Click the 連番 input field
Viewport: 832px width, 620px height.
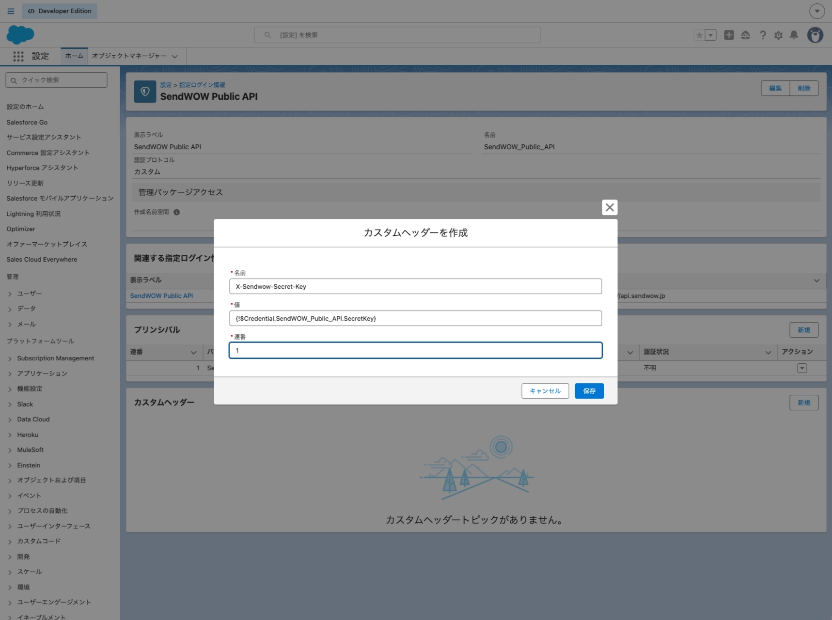pyautogui.click(x=416, y=350)
